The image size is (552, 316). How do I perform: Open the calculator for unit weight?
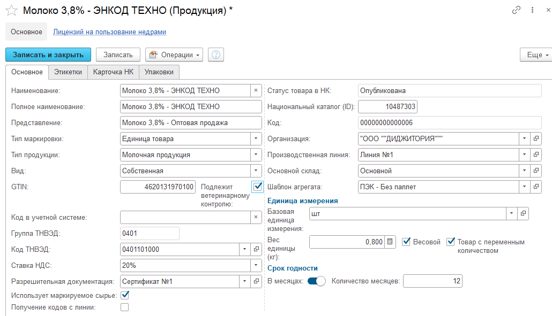coord(390,242)
